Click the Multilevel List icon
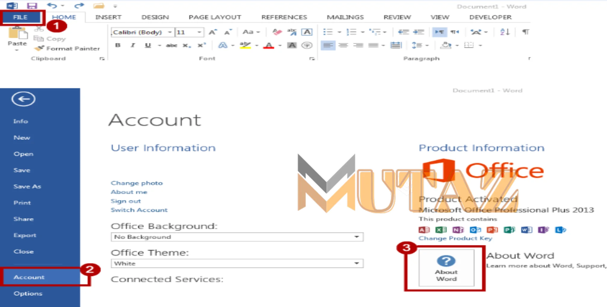The width and height of the screenshot is (607, 307). click(375, 32)
